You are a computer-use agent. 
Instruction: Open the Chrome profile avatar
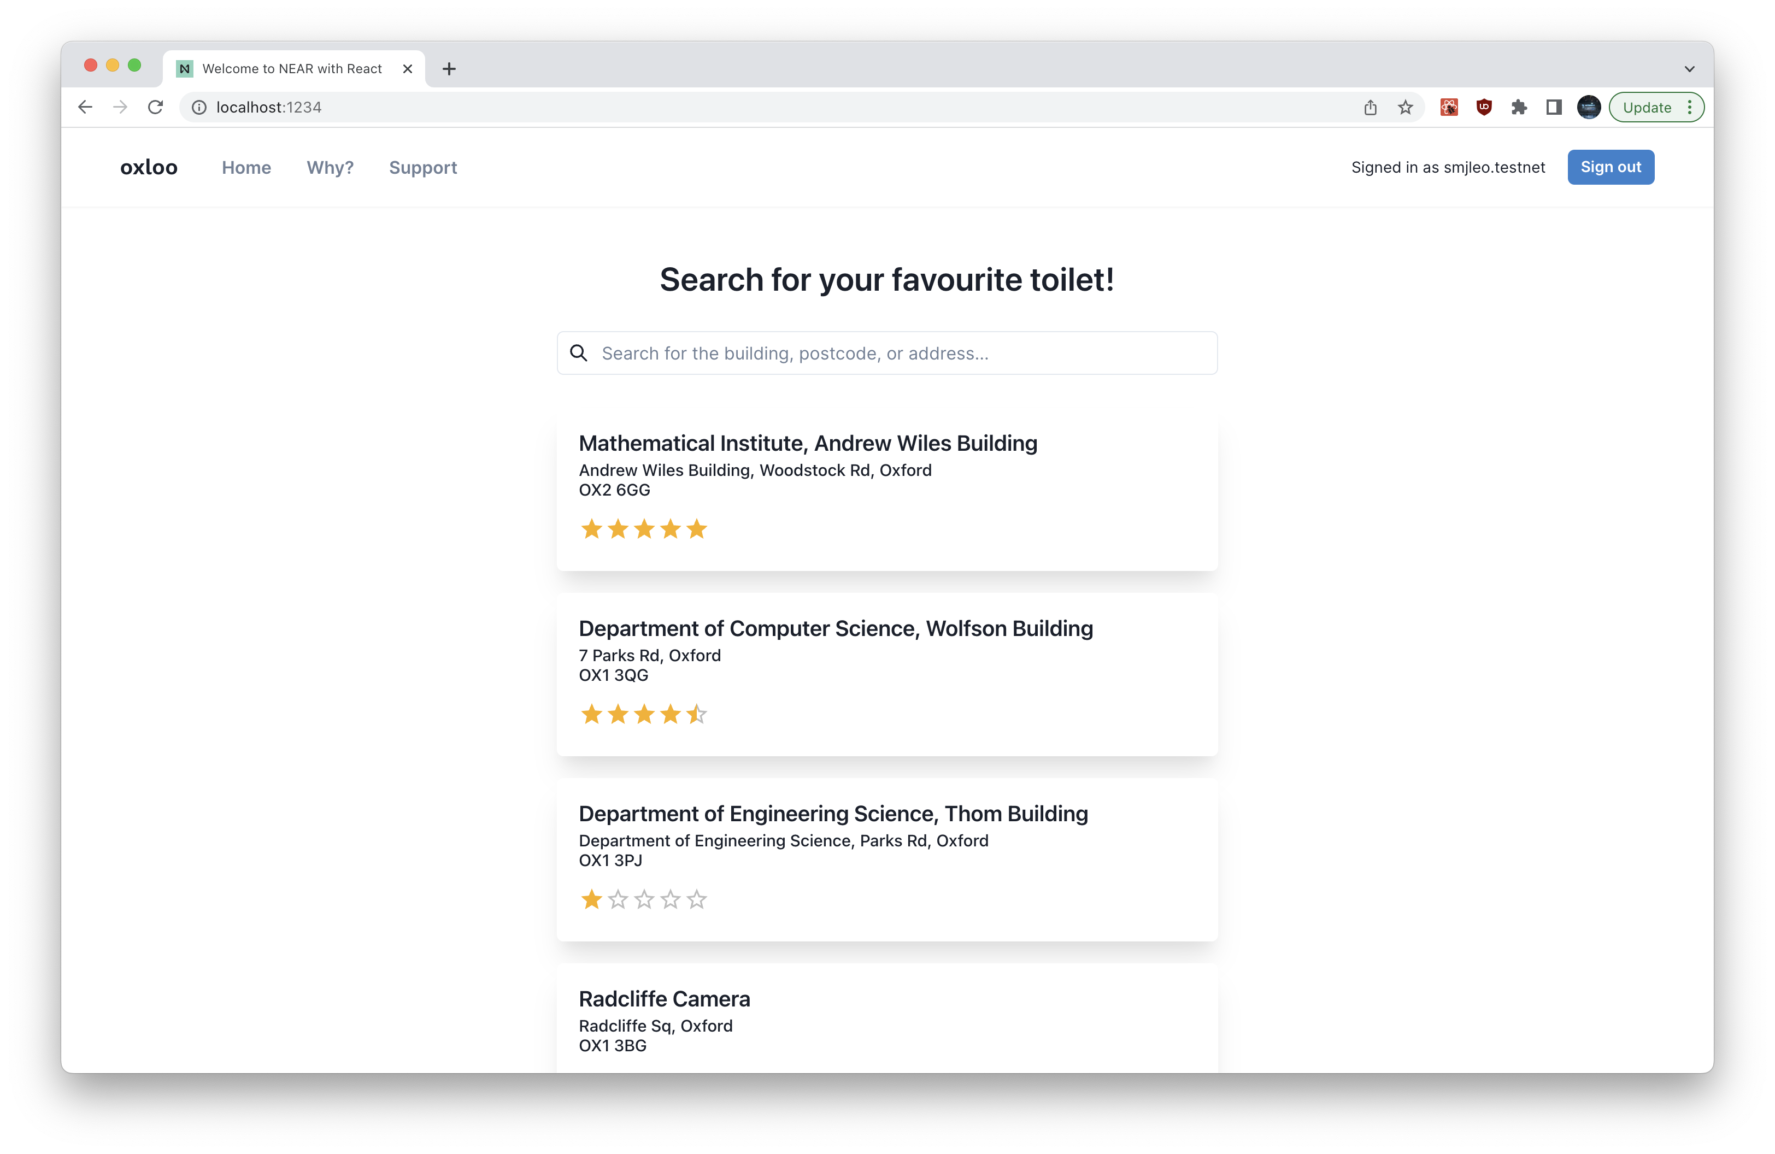coord(1589,107)
